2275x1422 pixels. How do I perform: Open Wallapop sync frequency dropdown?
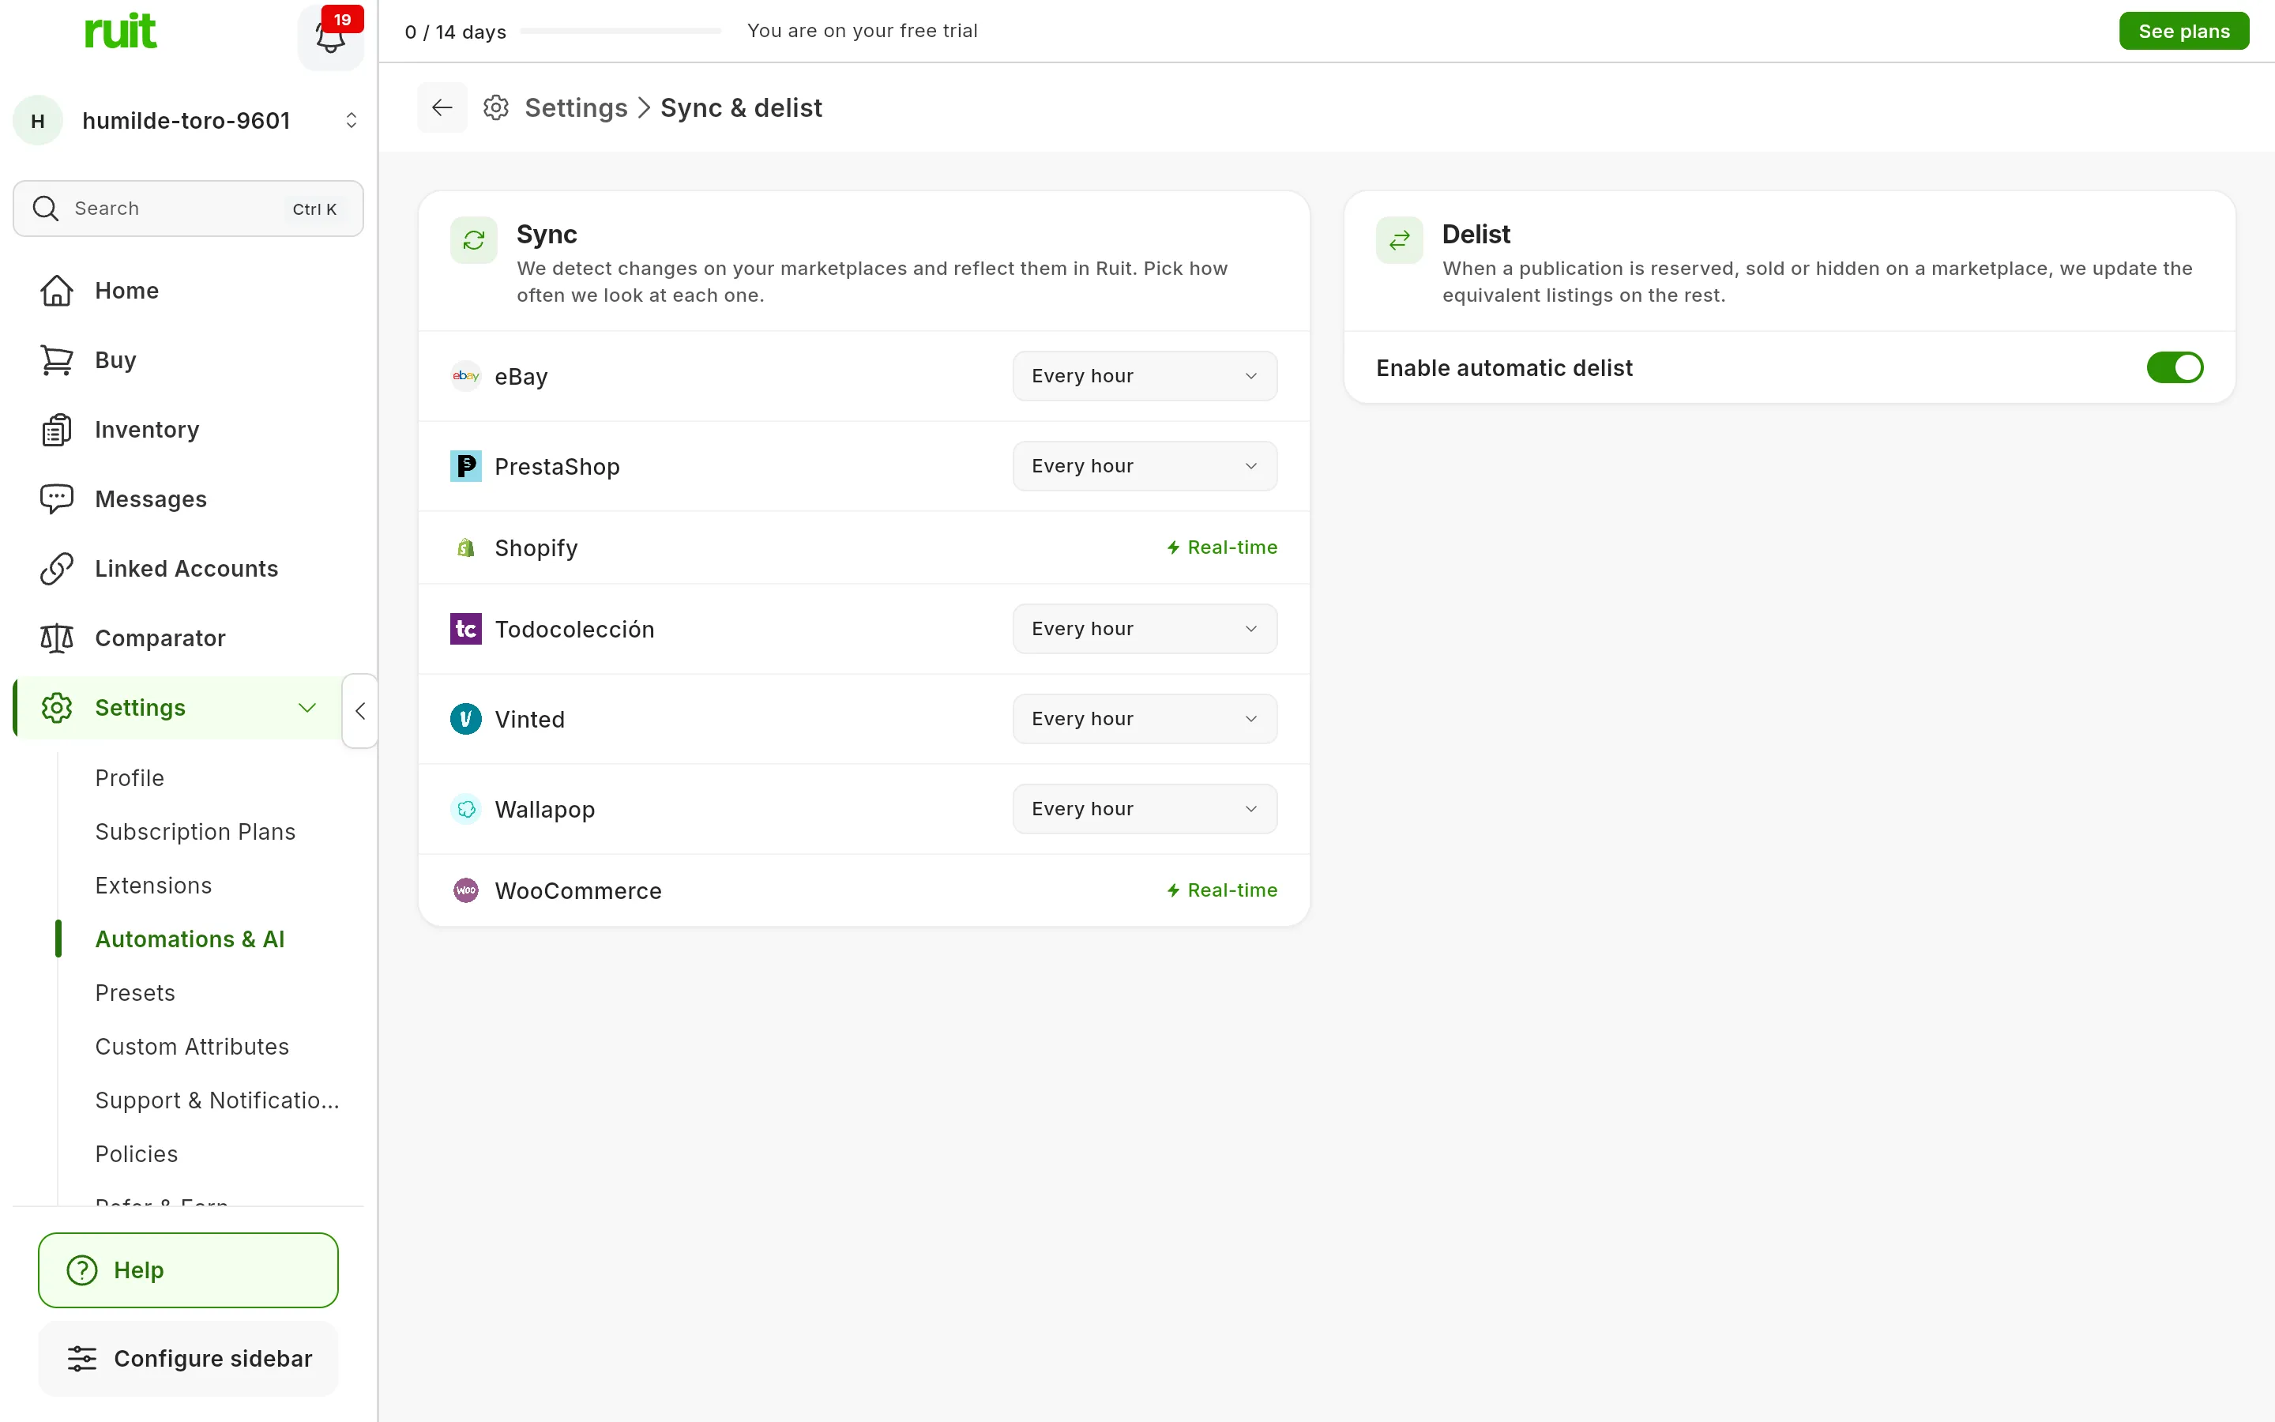click(1144, 809)
